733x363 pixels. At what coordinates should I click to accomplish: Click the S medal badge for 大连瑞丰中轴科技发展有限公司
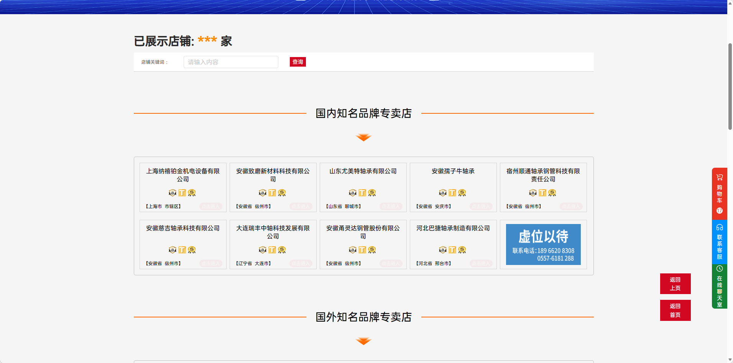(x=282, y=250)
